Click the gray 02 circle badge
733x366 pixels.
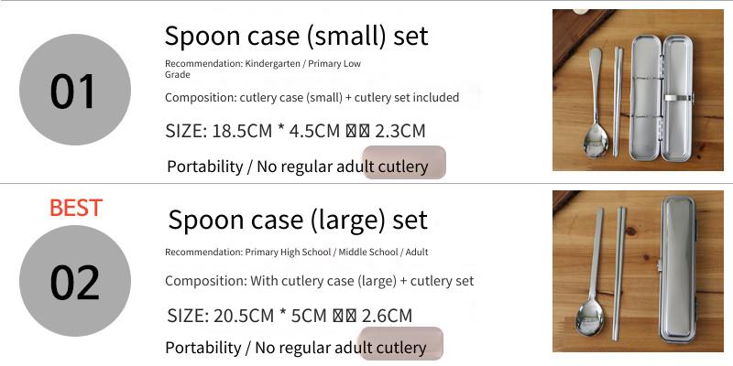pyautogui.click(x=75, y=281)
